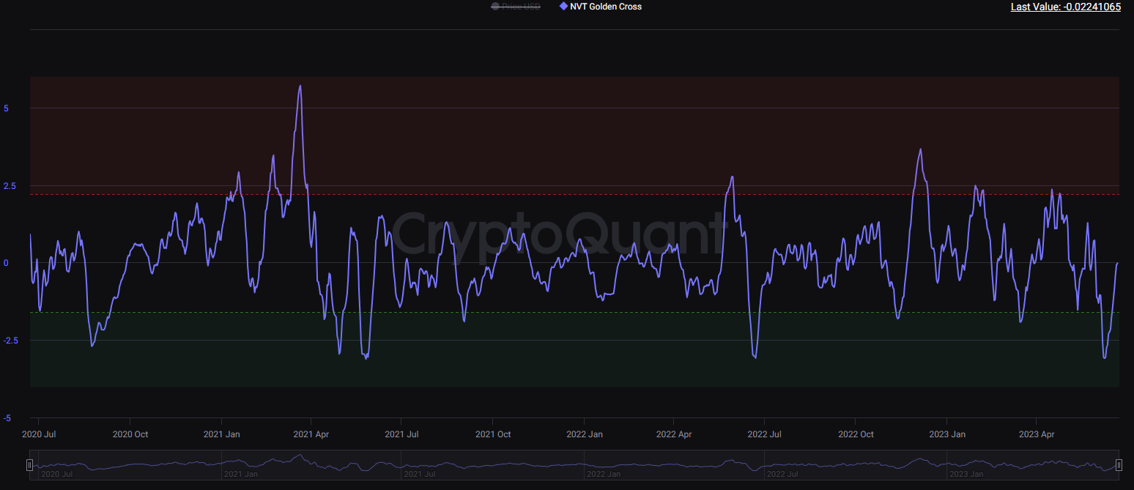Click the y-axis value 2.5
1134x490 pixels.
click(9, 185)
